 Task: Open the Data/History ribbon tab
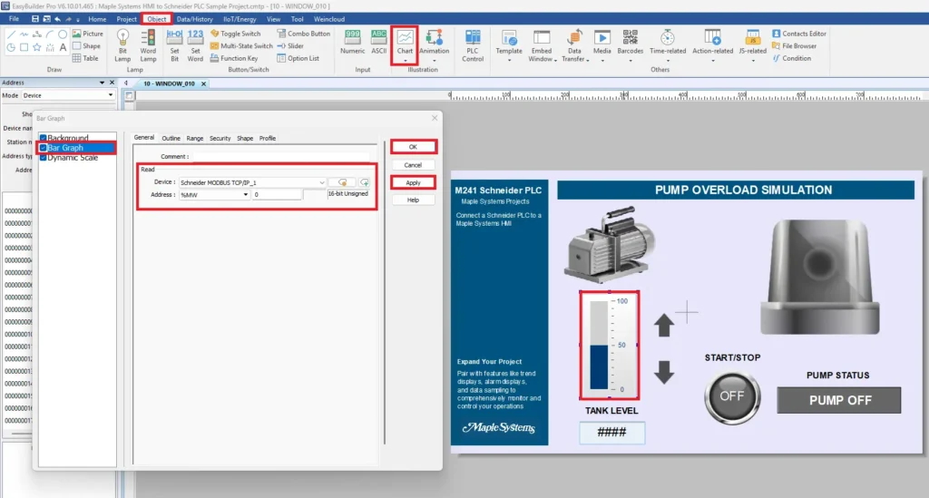point(194,19)
